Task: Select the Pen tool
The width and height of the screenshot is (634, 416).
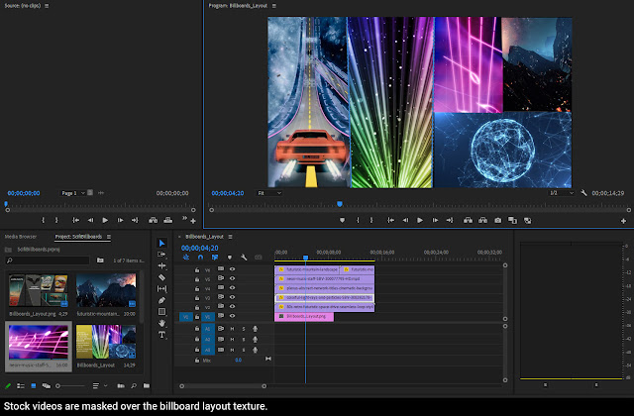Action: pos(161,300)
